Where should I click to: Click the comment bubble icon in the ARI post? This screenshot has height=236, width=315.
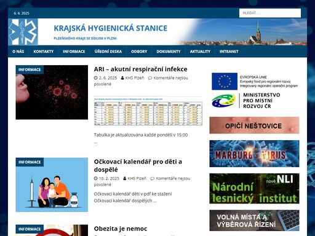(150, 78)
